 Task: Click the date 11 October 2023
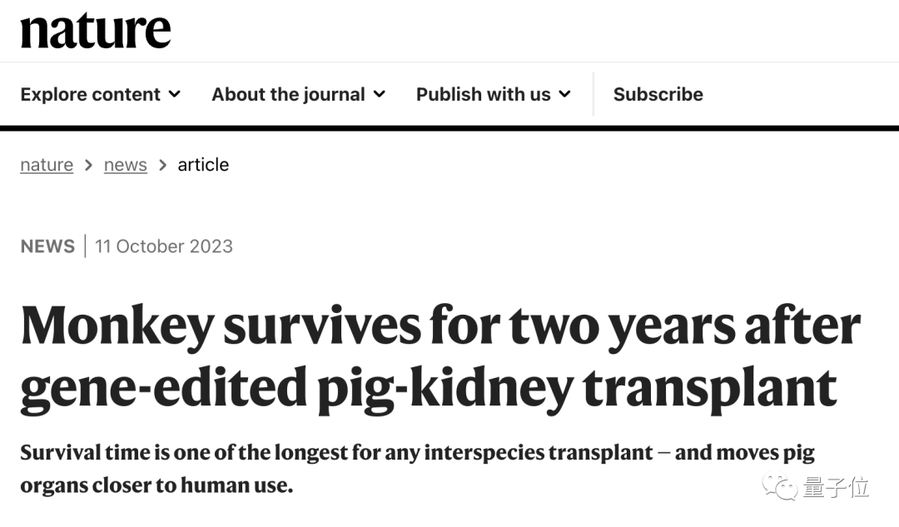[x=164, y=246]
